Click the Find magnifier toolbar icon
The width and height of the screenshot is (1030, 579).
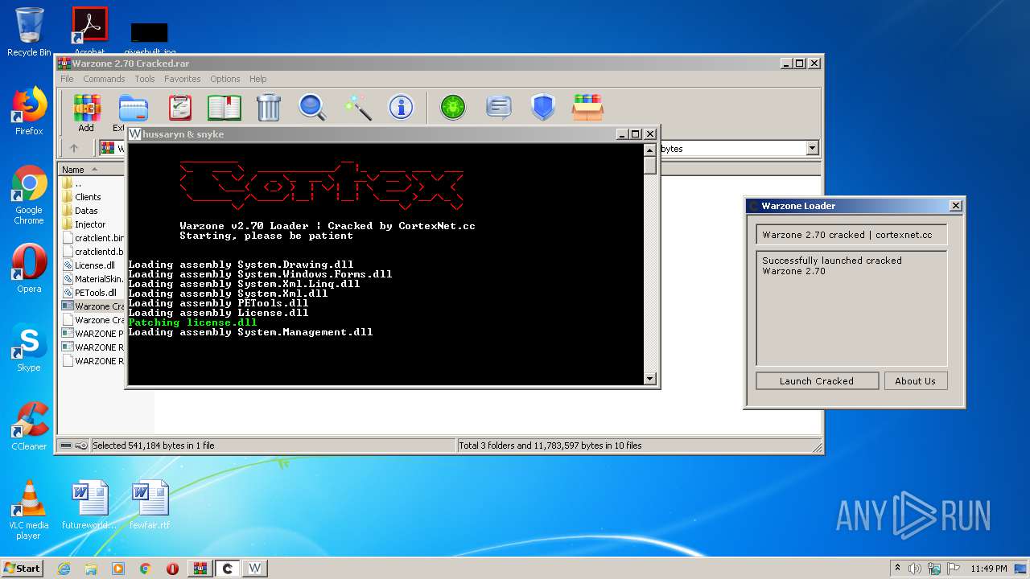click(312, 107)
